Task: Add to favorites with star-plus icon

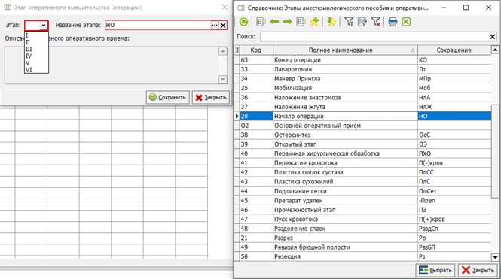Action: (314, 22)
